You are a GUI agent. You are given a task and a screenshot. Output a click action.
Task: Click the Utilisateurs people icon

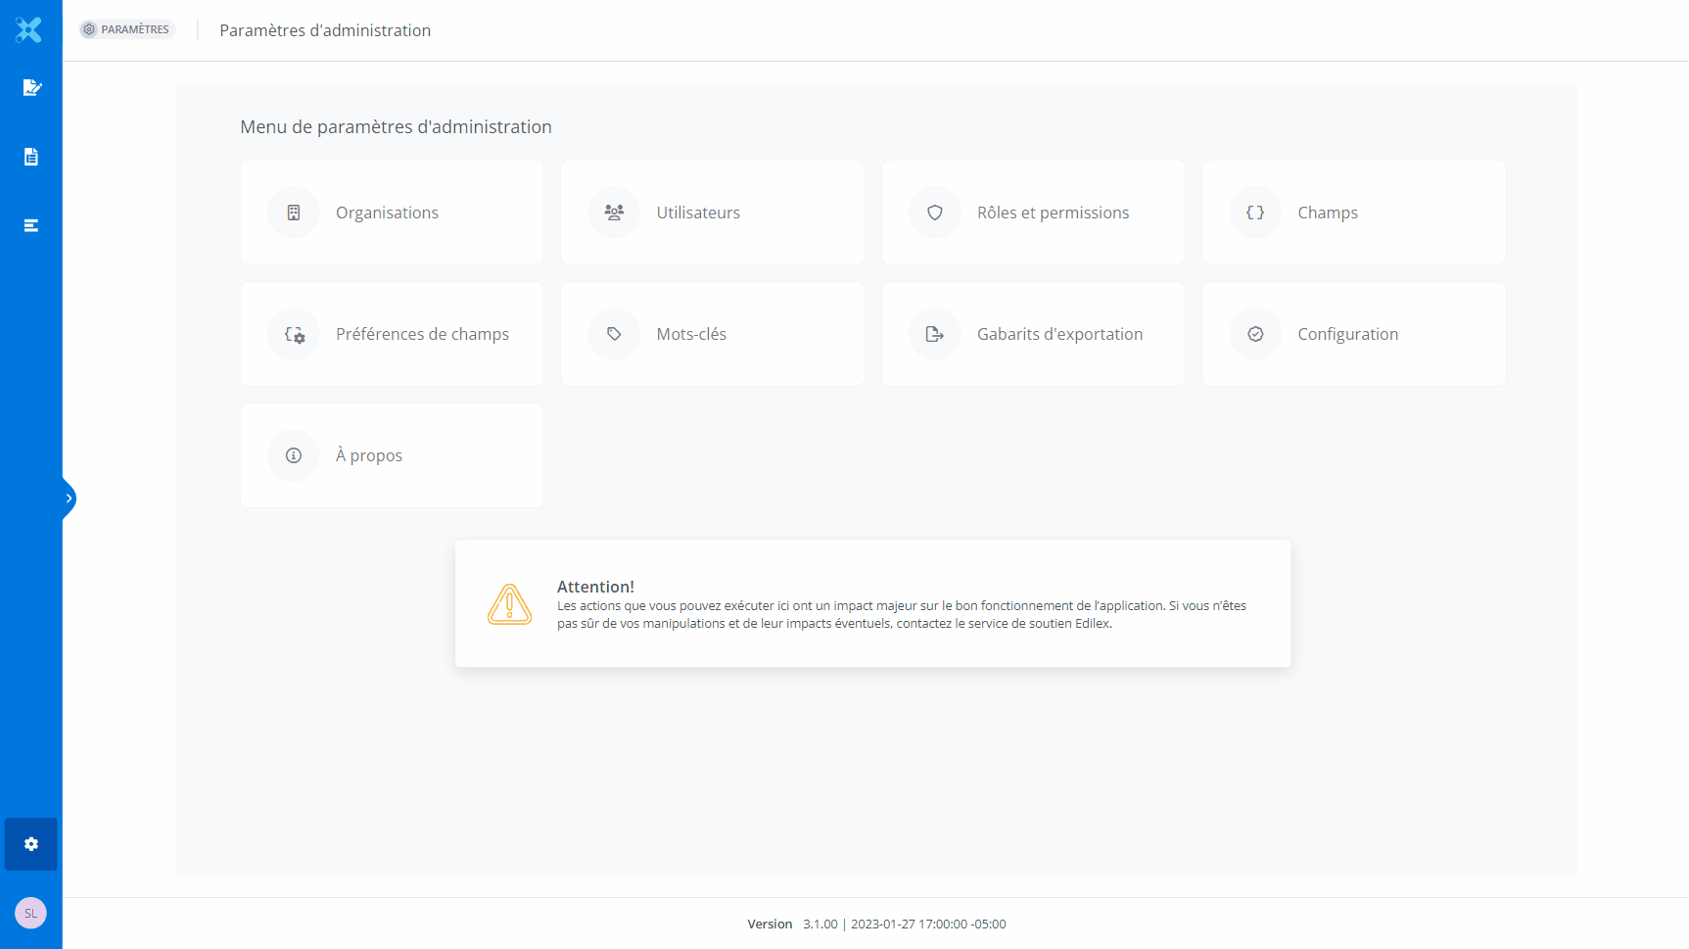coord(614,213)
